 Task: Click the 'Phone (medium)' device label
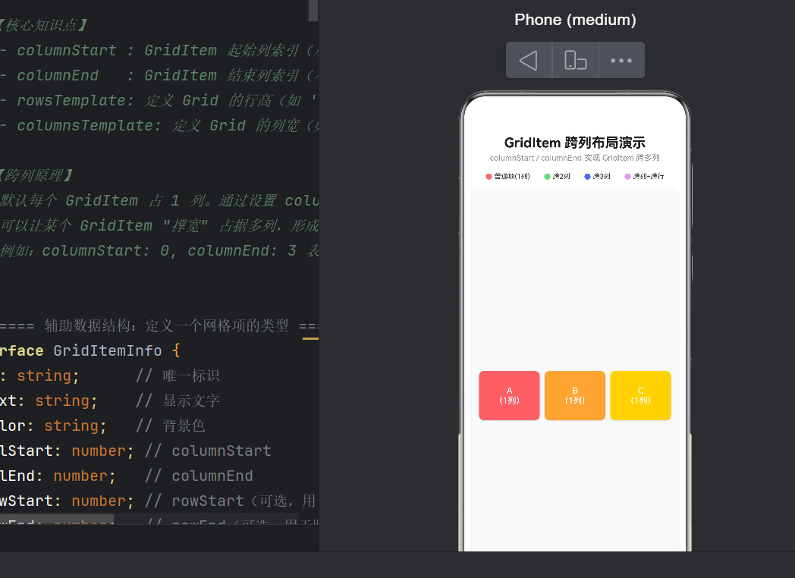tap(575, 20)
